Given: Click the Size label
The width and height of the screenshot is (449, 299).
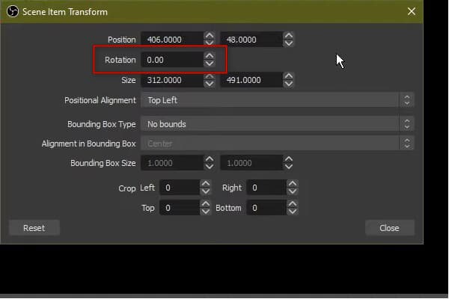Looking at the screenshot, I should (129, 81).
